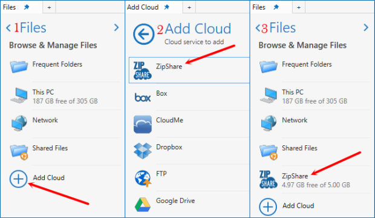This screenshot has height=218, width=375.
Task: Click 'Network' label in first panel
Action: click(x=45, y=120)
